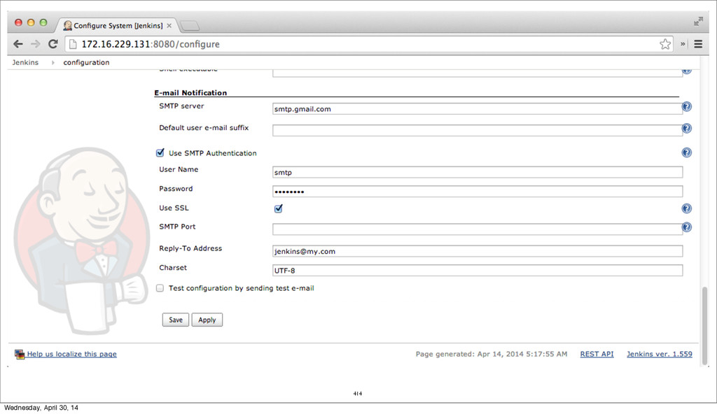Click the vertical page scrollbar thumb
This screenshot has width=717, height=414.
(704, 326)
